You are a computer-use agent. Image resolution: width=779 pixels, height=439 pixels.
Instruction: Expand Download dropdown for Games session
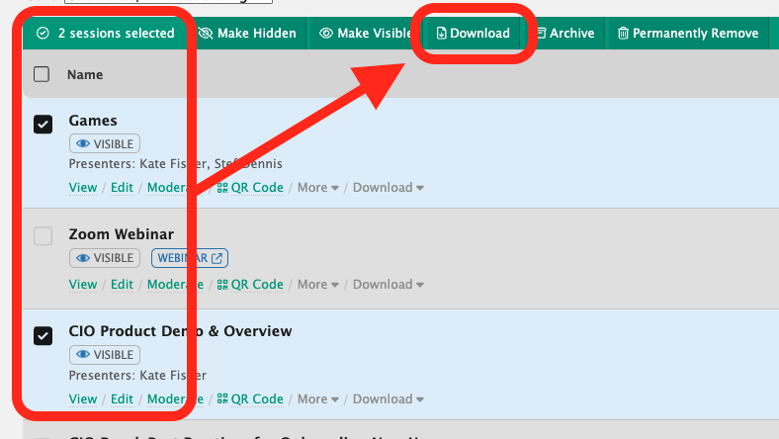click(x=388, y=188)
